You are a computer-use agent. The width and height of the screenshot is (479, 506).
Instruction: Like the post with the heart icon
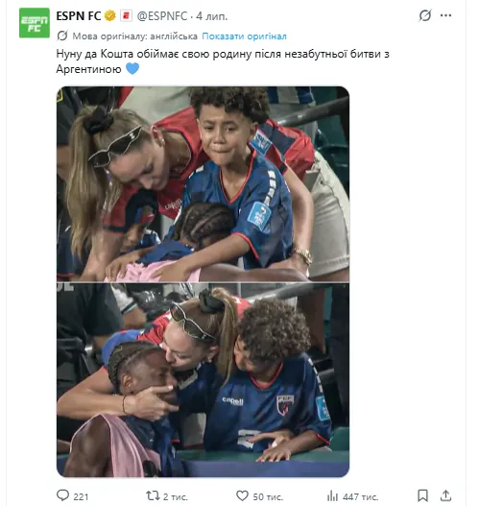tap(242, 495)
